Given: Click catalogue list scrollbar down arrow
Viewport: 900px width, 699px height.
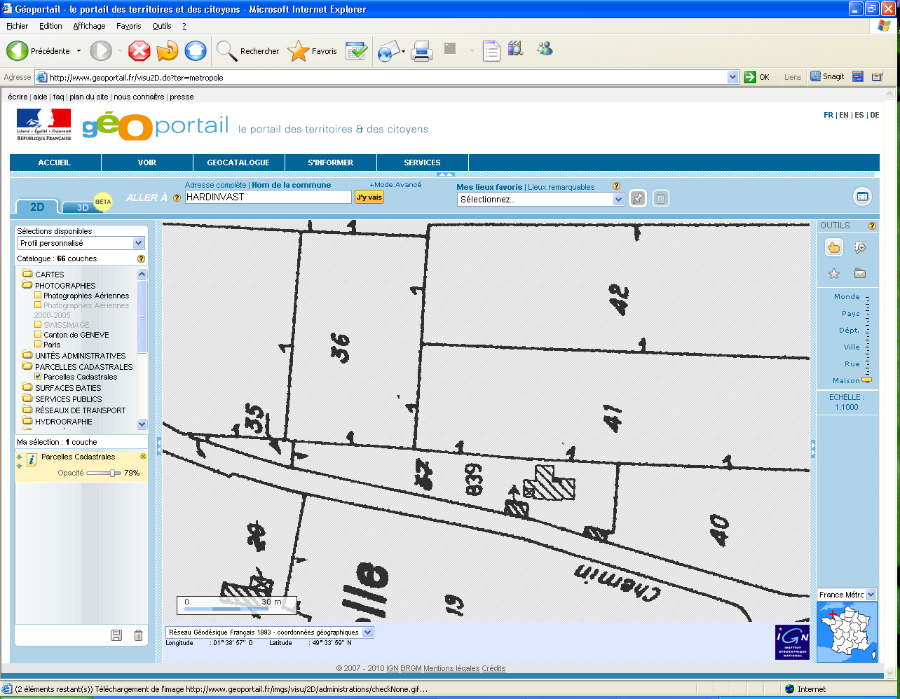Looking at the screenshot, I should [142, 424].
